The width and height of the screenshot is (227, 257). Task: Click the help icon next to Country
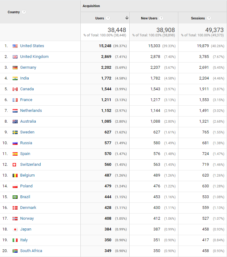click(x=24, y=12)
